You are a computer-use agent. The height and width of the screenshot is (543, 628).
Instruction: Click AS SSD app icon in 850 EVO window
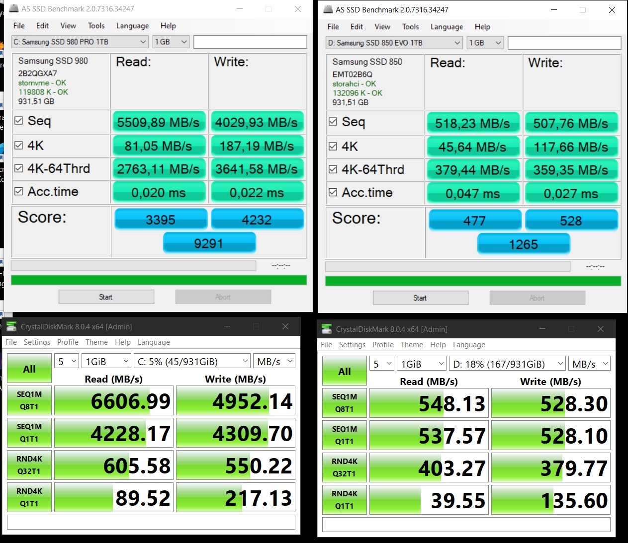tap(328, 9)
